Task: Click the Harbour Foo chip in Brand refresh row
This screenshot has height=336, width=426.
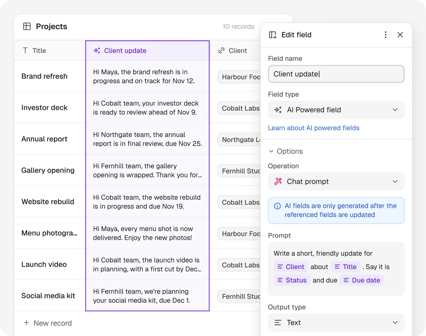Action: 239,77
